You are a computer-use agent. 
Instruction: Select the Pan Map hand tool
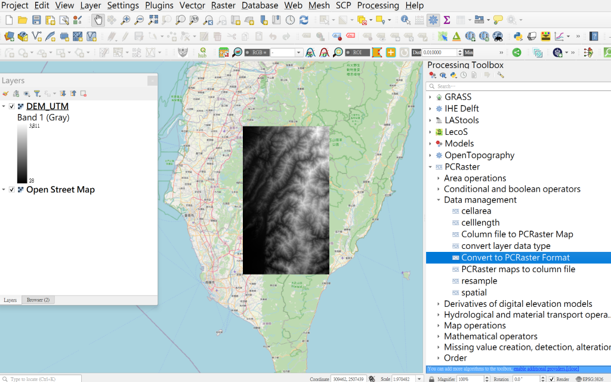[98, 20]
